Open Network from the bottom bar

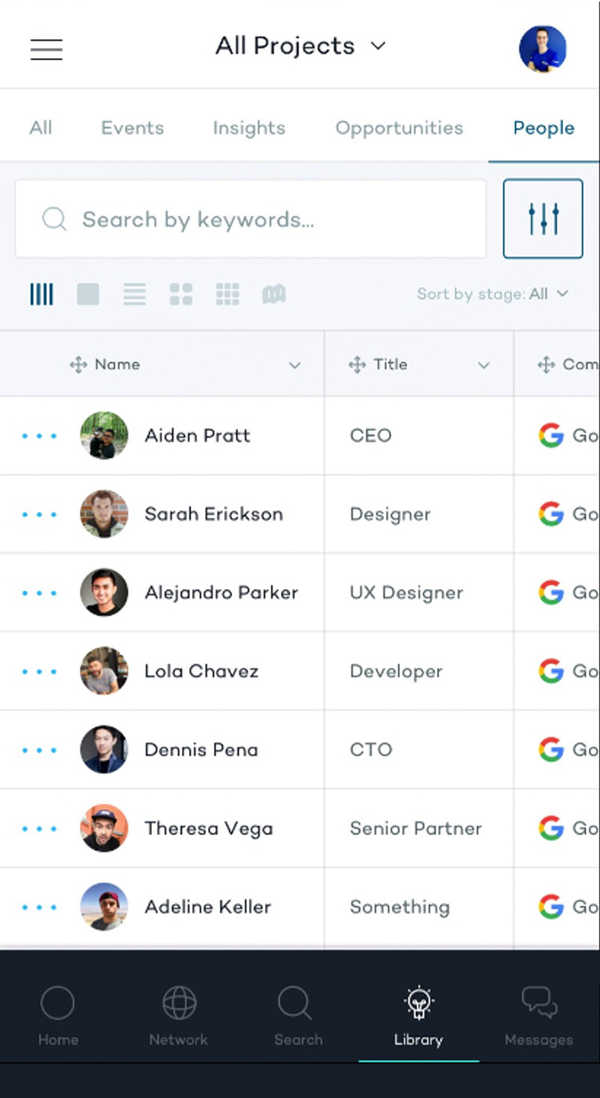tap(178, 1016)
